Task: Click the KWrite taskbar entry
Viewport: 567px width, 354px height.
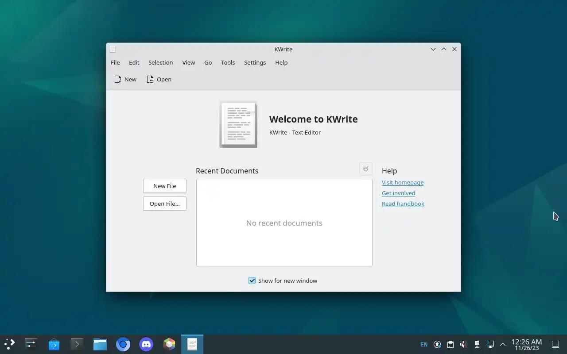Action: (x=192, y=344)
